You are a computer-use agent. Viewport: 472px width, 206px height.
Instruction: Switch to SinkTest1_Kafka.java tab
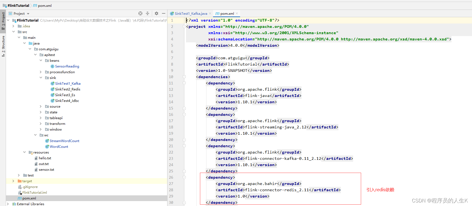coord(191,14)
